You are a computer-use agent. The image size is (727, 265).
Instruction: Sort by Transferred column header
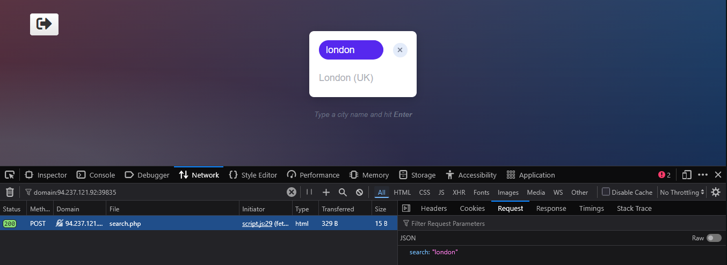[x=345, y=209]
